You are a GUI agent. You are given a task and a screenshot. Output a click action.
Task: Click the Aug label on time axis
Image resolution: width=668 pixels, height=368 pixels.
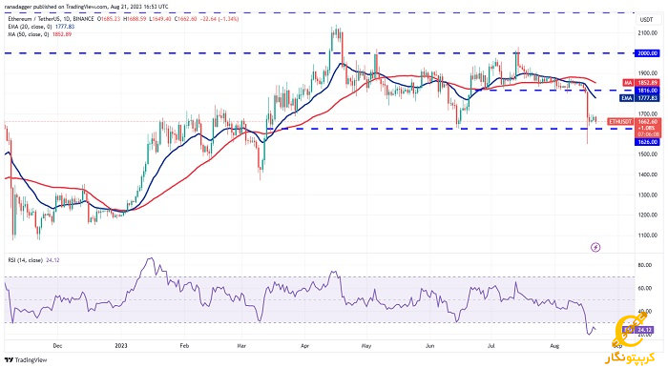tap(554, 346)
